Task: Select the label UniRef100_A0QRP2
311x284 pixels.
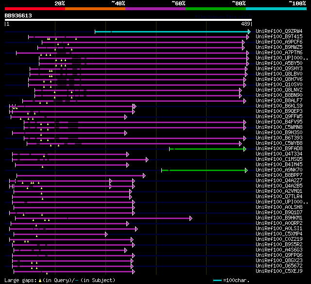Action: 279,223
